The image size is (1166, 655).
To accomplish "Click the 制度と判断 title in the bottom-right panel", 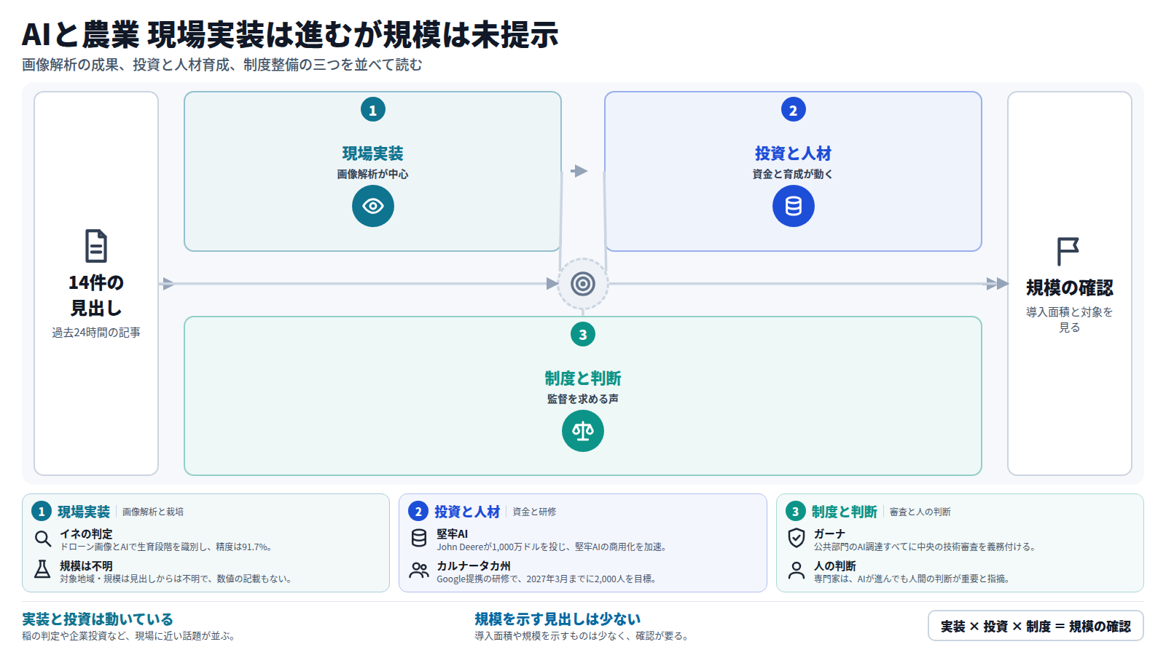I will tap(845, 512).
